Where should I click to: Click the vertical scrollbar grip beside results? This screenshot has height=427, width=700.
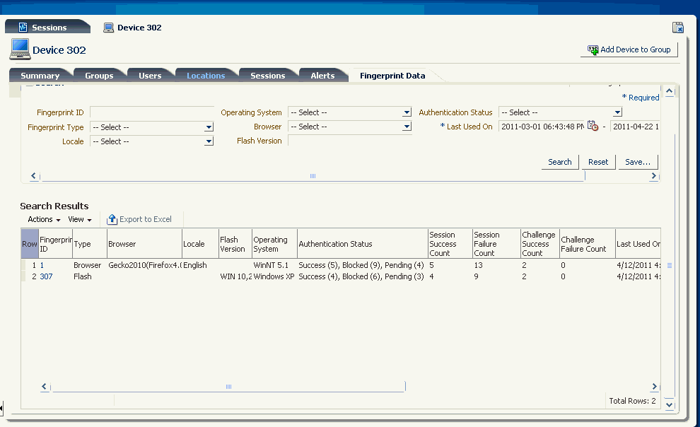[669, 266]
